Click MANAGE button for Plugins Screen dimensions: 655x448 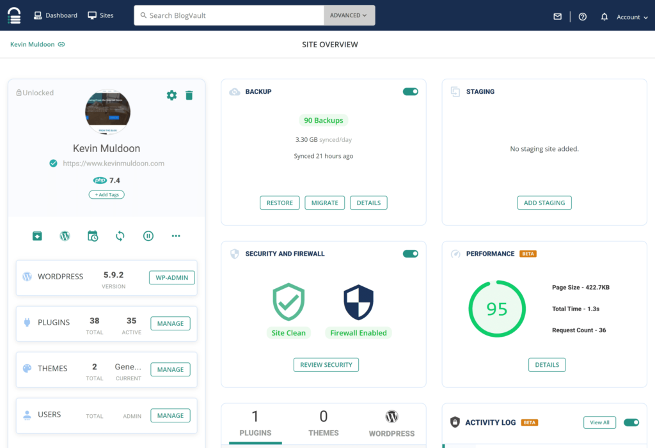tap(170, 323)
